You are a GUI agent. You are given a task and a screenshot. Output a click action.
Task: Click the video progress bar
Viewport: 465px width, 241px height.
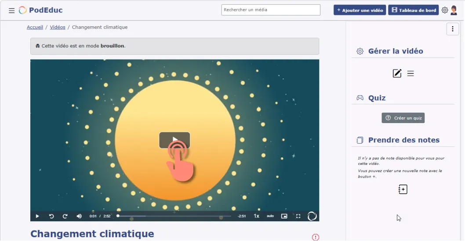pyautogui.click(x=174, y=216)
